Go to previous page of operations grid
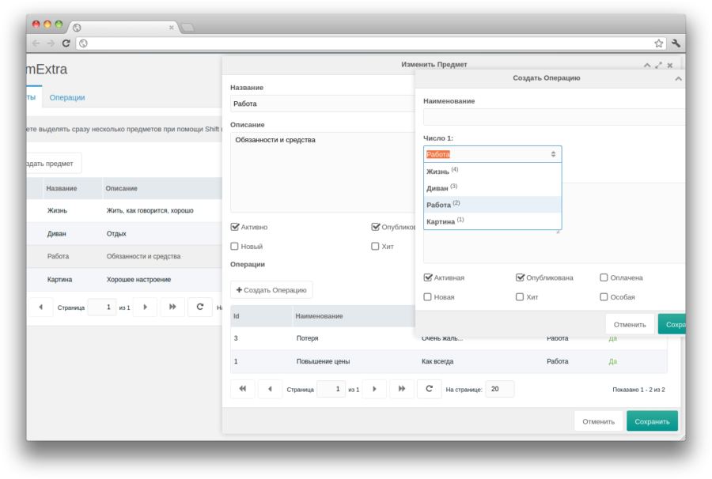 pos(270,389)
